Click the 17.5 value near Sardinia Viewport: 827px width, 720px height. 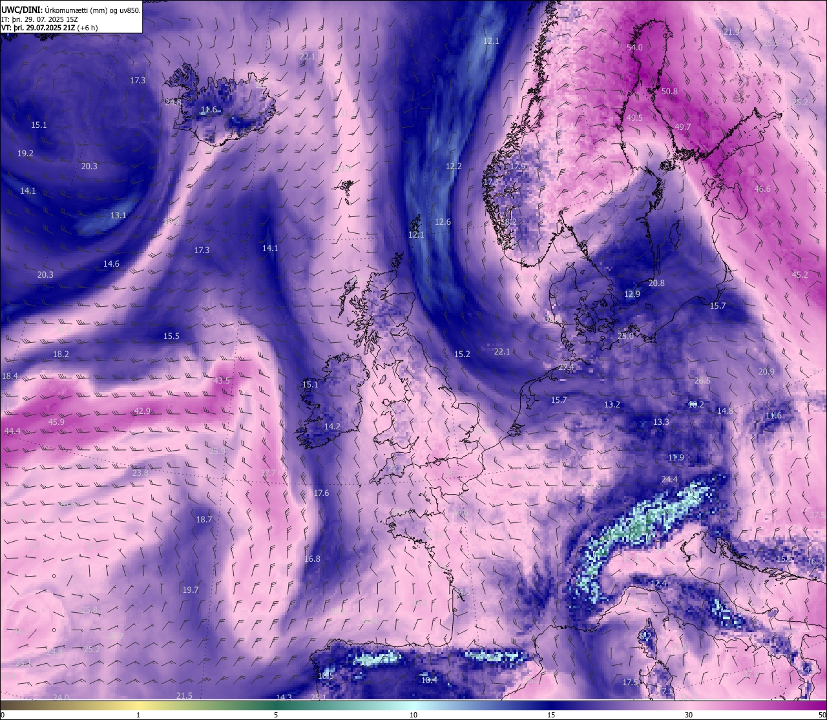click(x=630, y=683)
